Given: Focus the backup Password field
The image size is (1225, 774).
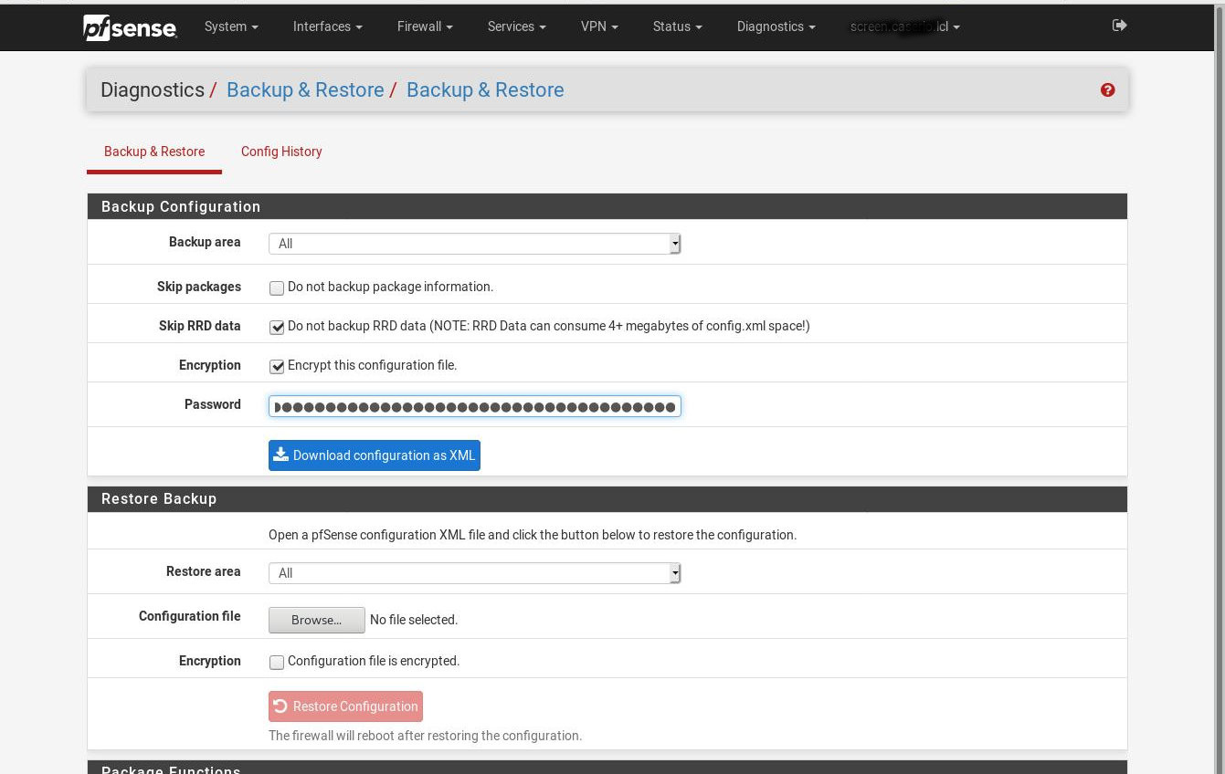Looking at the screenshot, I should pyautogui.click(x=474, y=406).
